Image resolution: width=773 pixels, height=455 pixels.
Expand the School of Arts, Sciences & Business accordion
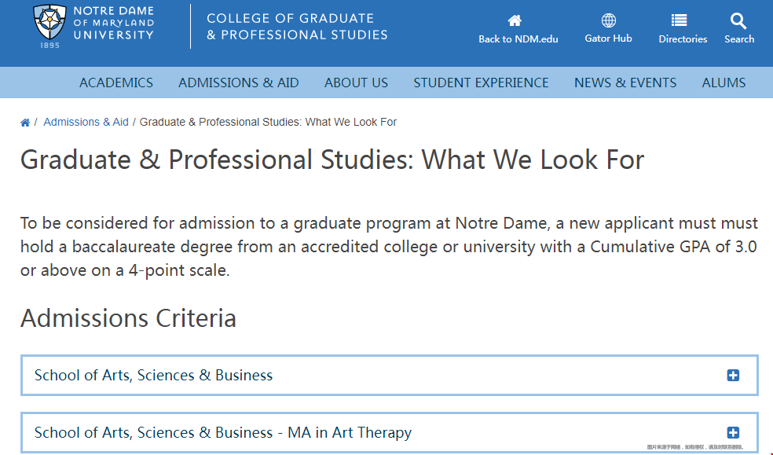390,375
